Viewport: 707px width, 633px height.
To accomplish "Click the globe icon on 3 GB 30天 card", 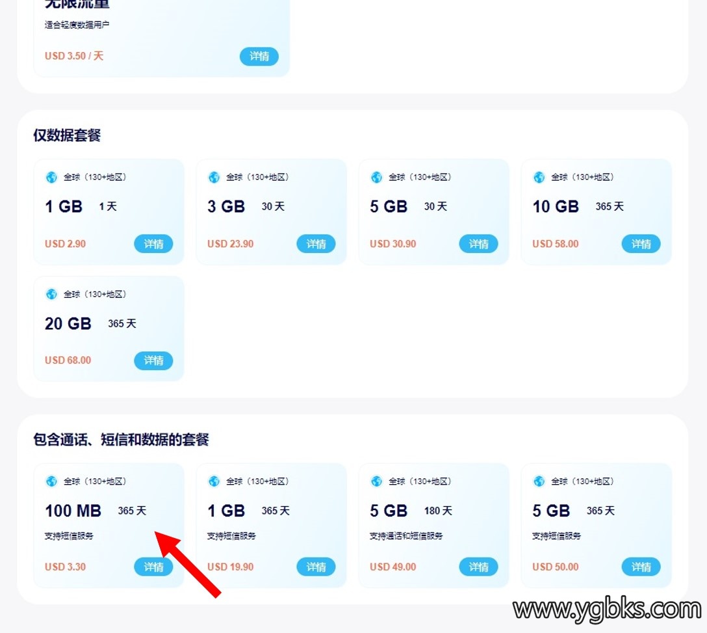I will pos(214,177).
